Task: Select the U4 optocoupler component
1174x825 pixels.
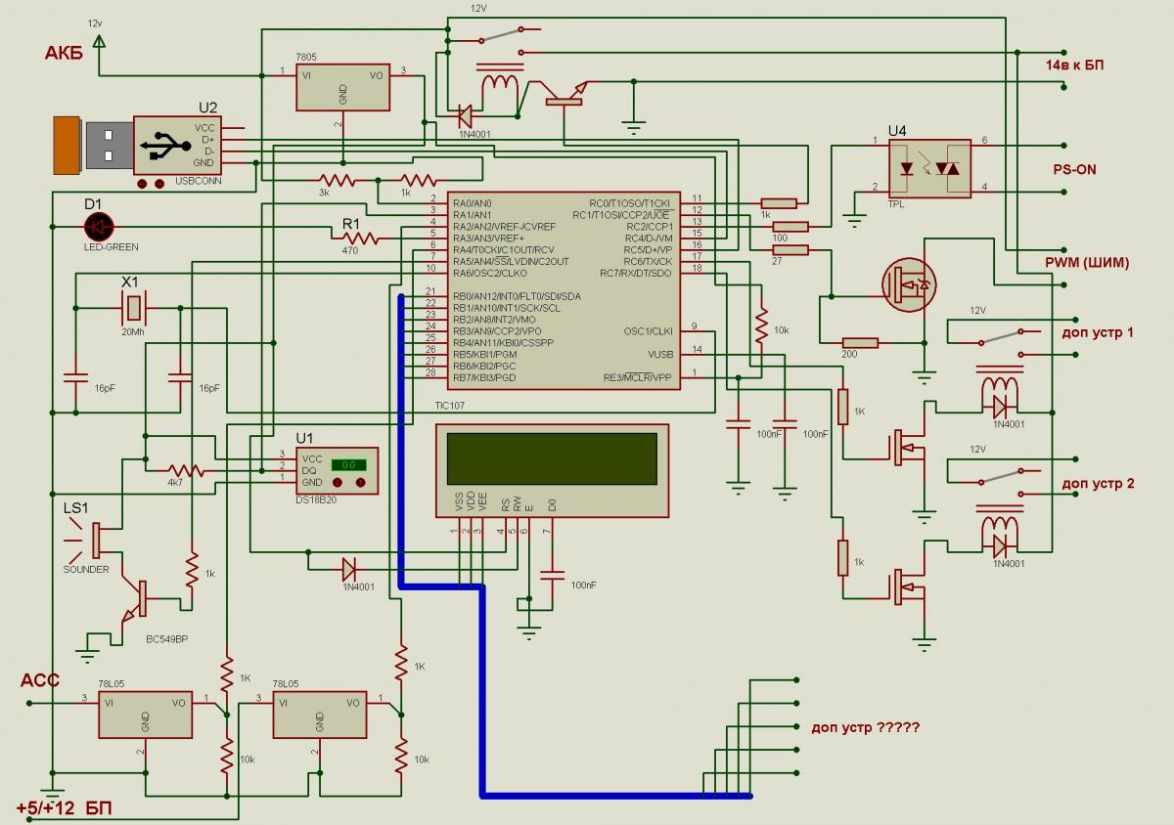Action: tap(929, 168)
